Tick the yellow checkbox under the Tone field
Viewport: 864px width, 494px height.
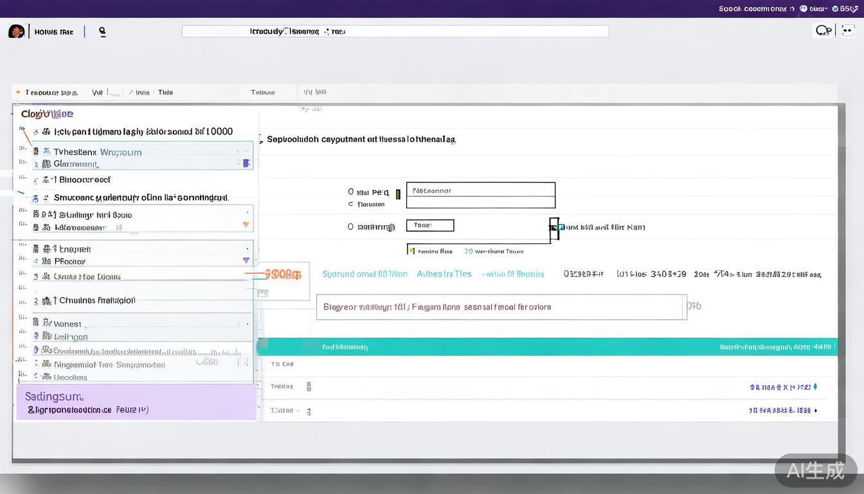click(411, 251)
